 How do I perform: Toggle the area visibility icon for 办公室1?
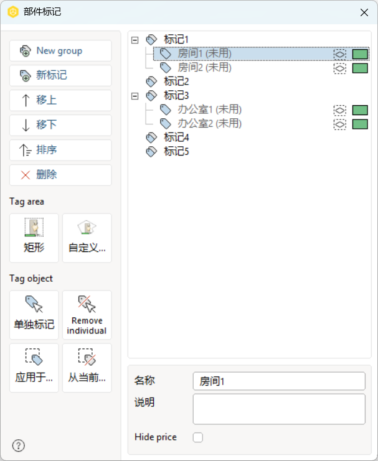pos(340,110)
